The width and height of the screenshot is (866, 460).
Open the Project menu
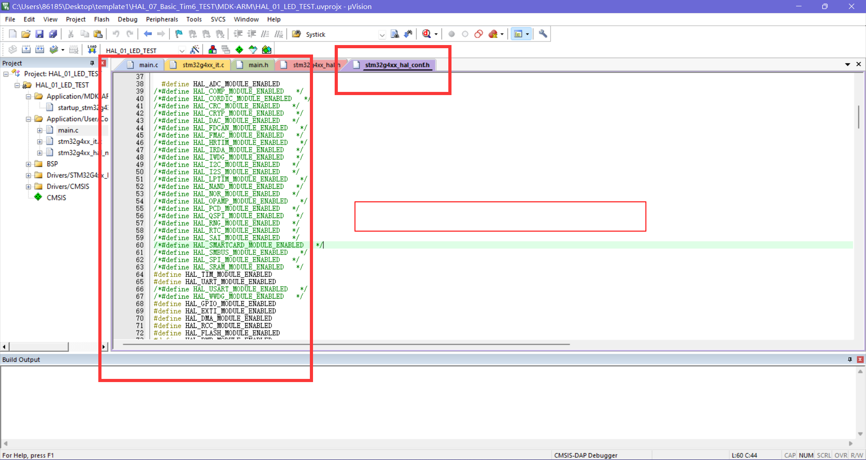[75, 19]
